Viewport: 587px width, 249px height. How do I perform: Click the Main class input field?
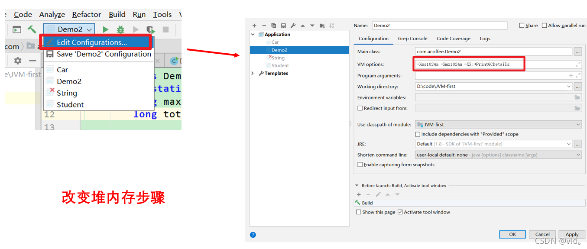click(493, 52)
